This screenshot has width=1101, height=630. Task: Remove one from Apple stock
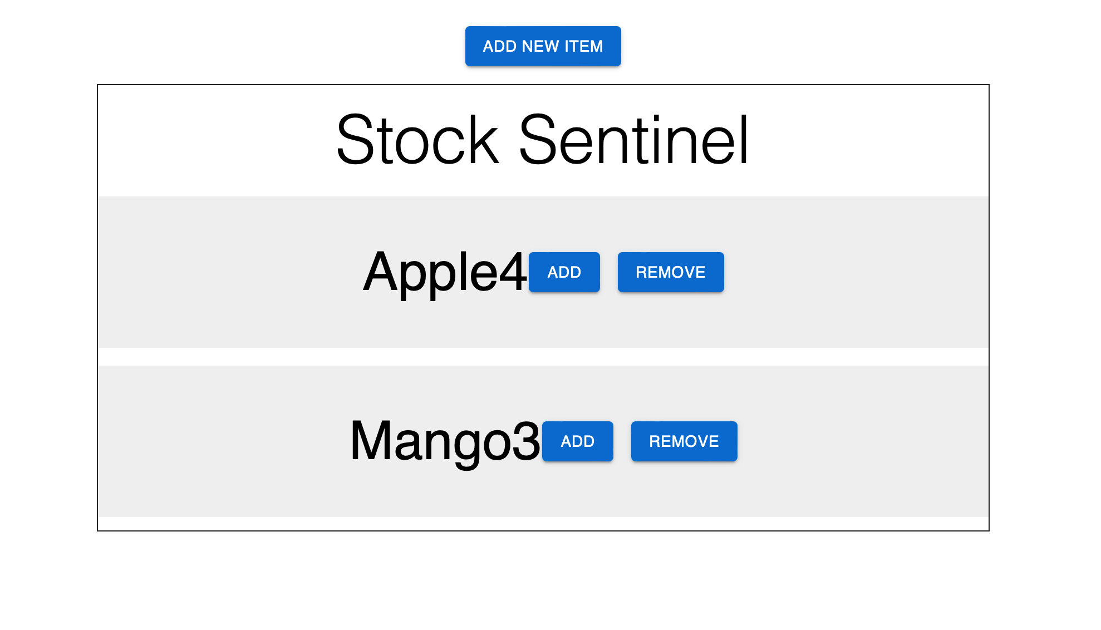[671, 272]
